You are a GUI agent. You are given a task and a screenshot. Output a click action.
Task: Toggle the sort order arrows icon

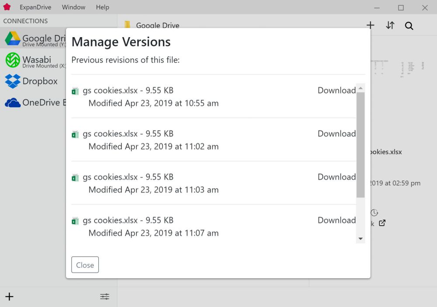(390, 25)
